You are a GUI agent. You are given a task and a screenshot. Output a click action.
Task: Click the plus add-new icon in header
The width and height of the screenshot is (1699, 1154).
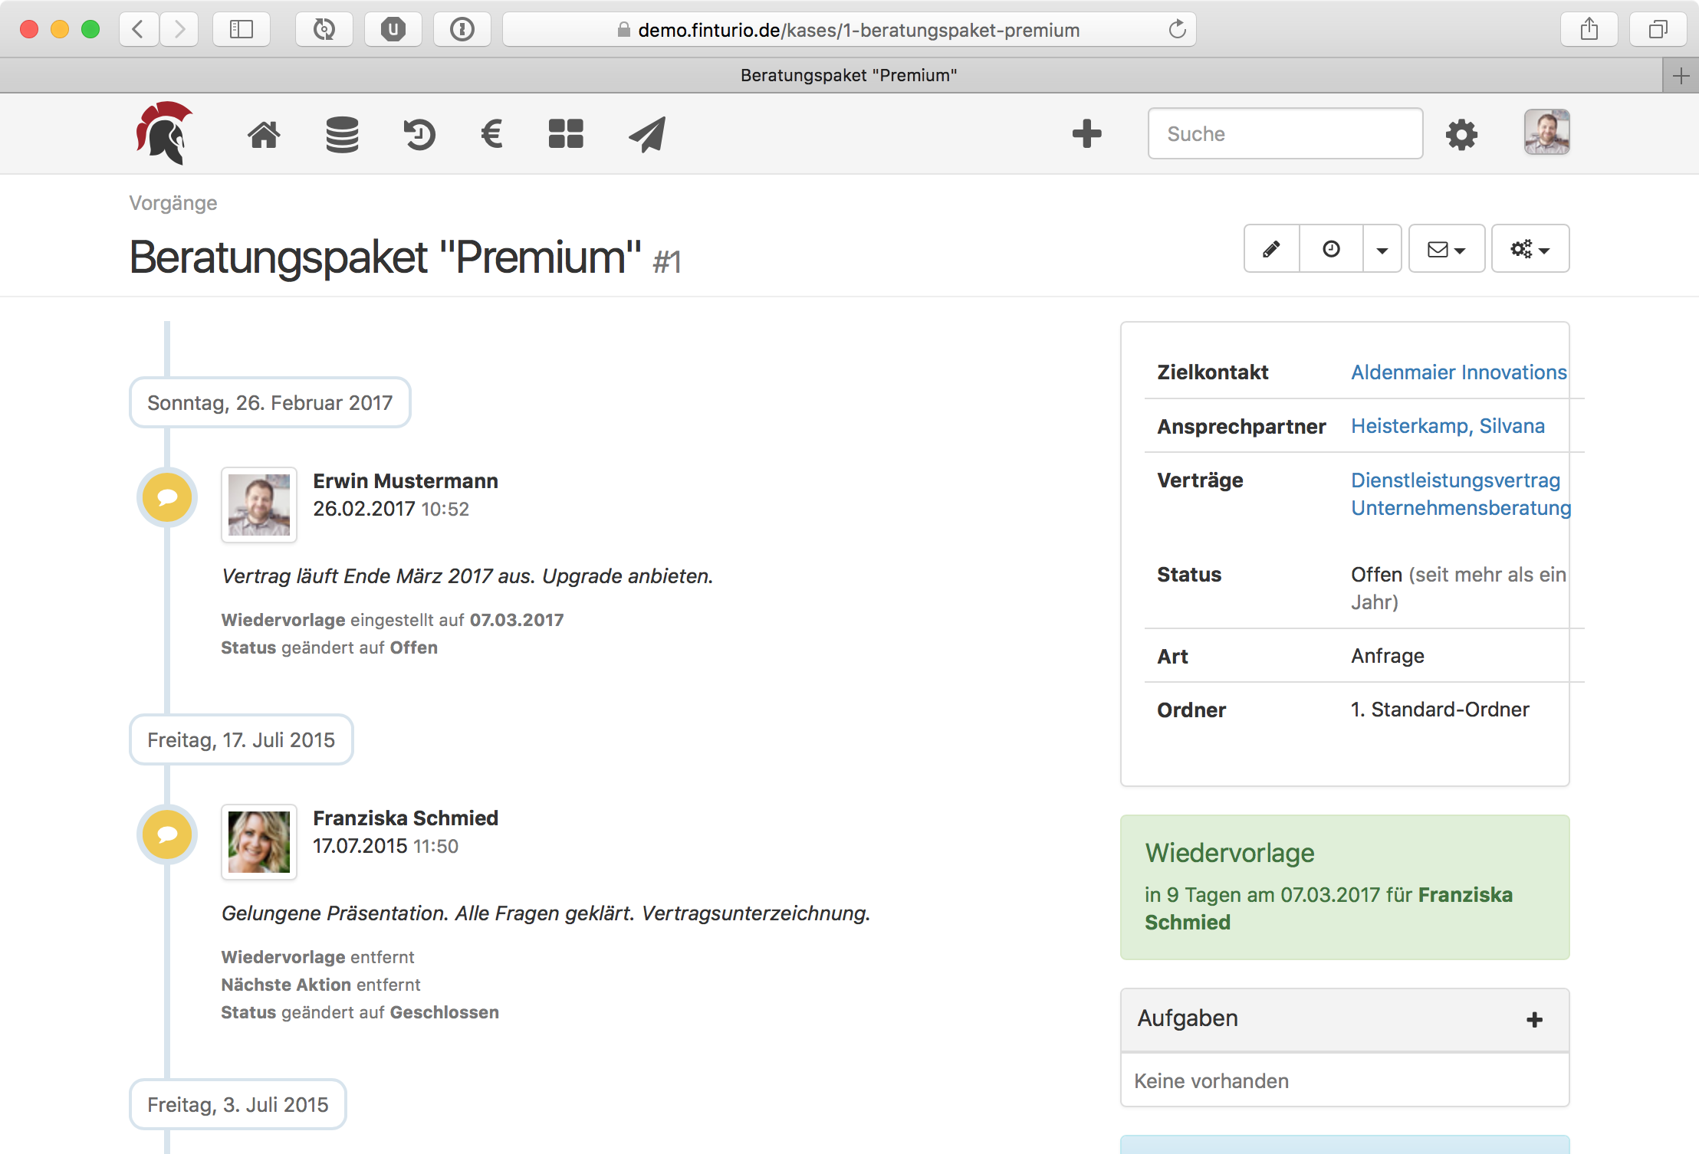1086,133
